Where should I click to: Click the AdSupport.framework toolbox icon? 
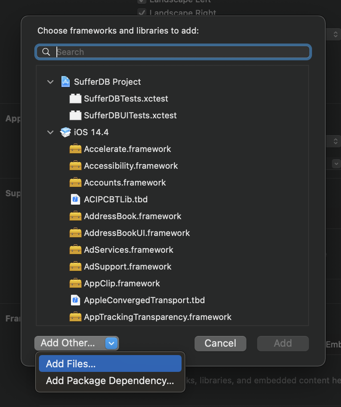pos(76,266)
